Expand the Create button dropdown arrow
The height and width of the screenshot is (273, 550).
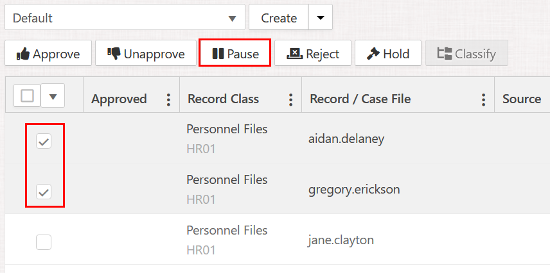pyautogui.click(x=321, y=18)
